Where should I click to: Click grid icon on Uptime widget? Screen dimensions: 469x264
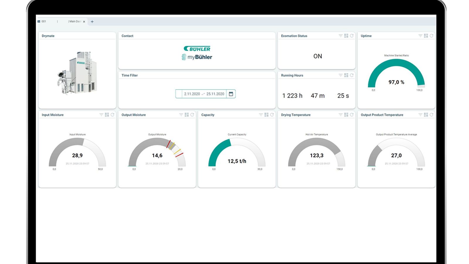(426, 36)
